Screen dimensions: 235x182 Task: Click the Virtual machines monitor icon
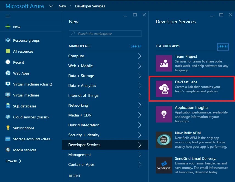point(8,95)
